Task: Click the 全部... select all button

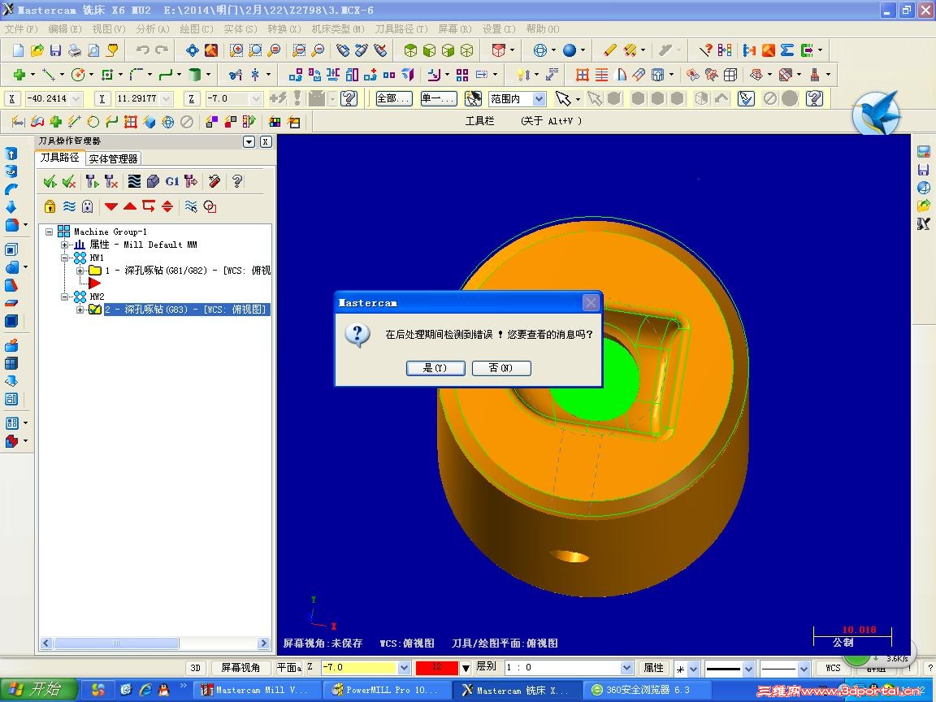Action: pyautogui.click(x=394, y=98)
